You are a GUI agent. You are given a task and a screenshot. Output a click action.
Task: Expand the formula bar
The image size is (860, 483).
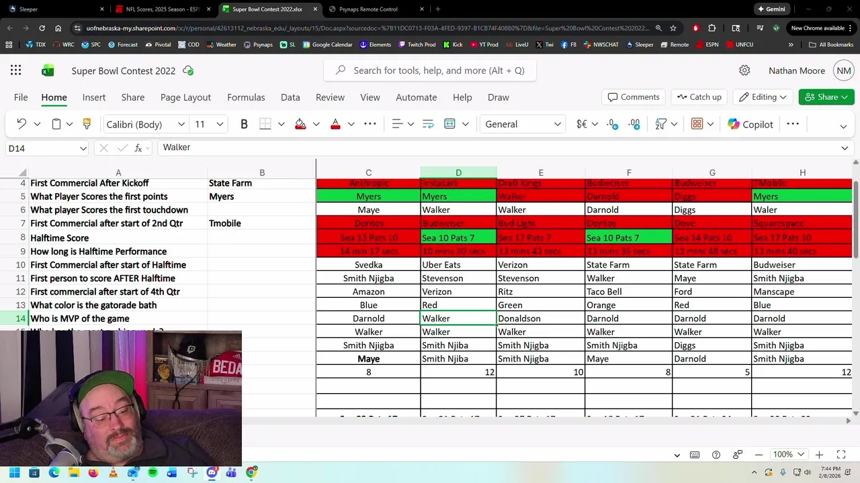point(845,148)
